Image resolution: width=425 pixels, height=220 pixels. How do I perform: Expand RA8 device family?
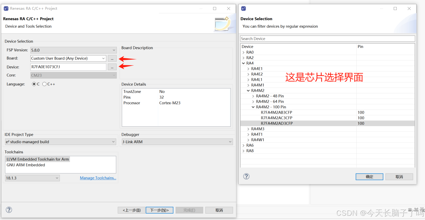pyautogui.click(x=244, y=151)
